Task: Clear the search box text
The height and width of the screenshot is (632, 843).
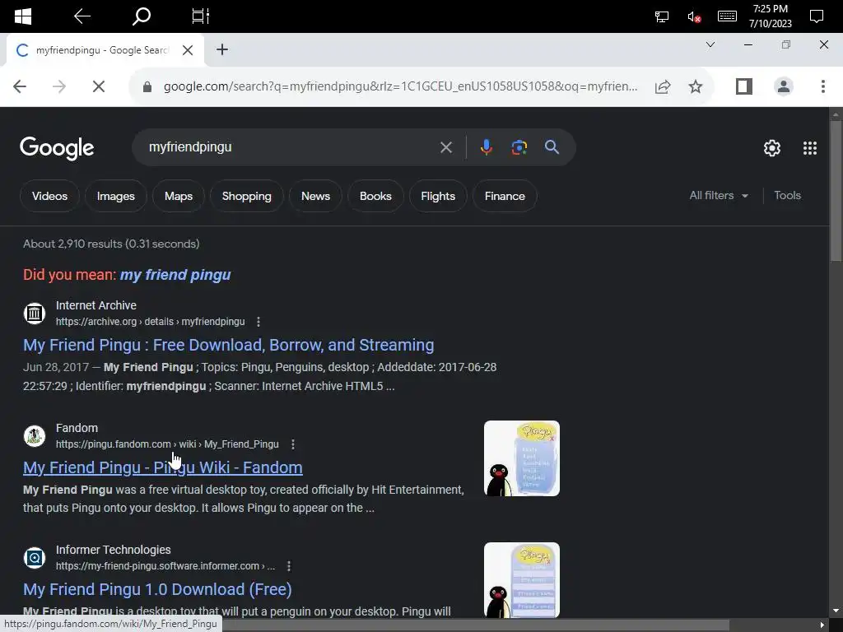Action: [446, 147]
